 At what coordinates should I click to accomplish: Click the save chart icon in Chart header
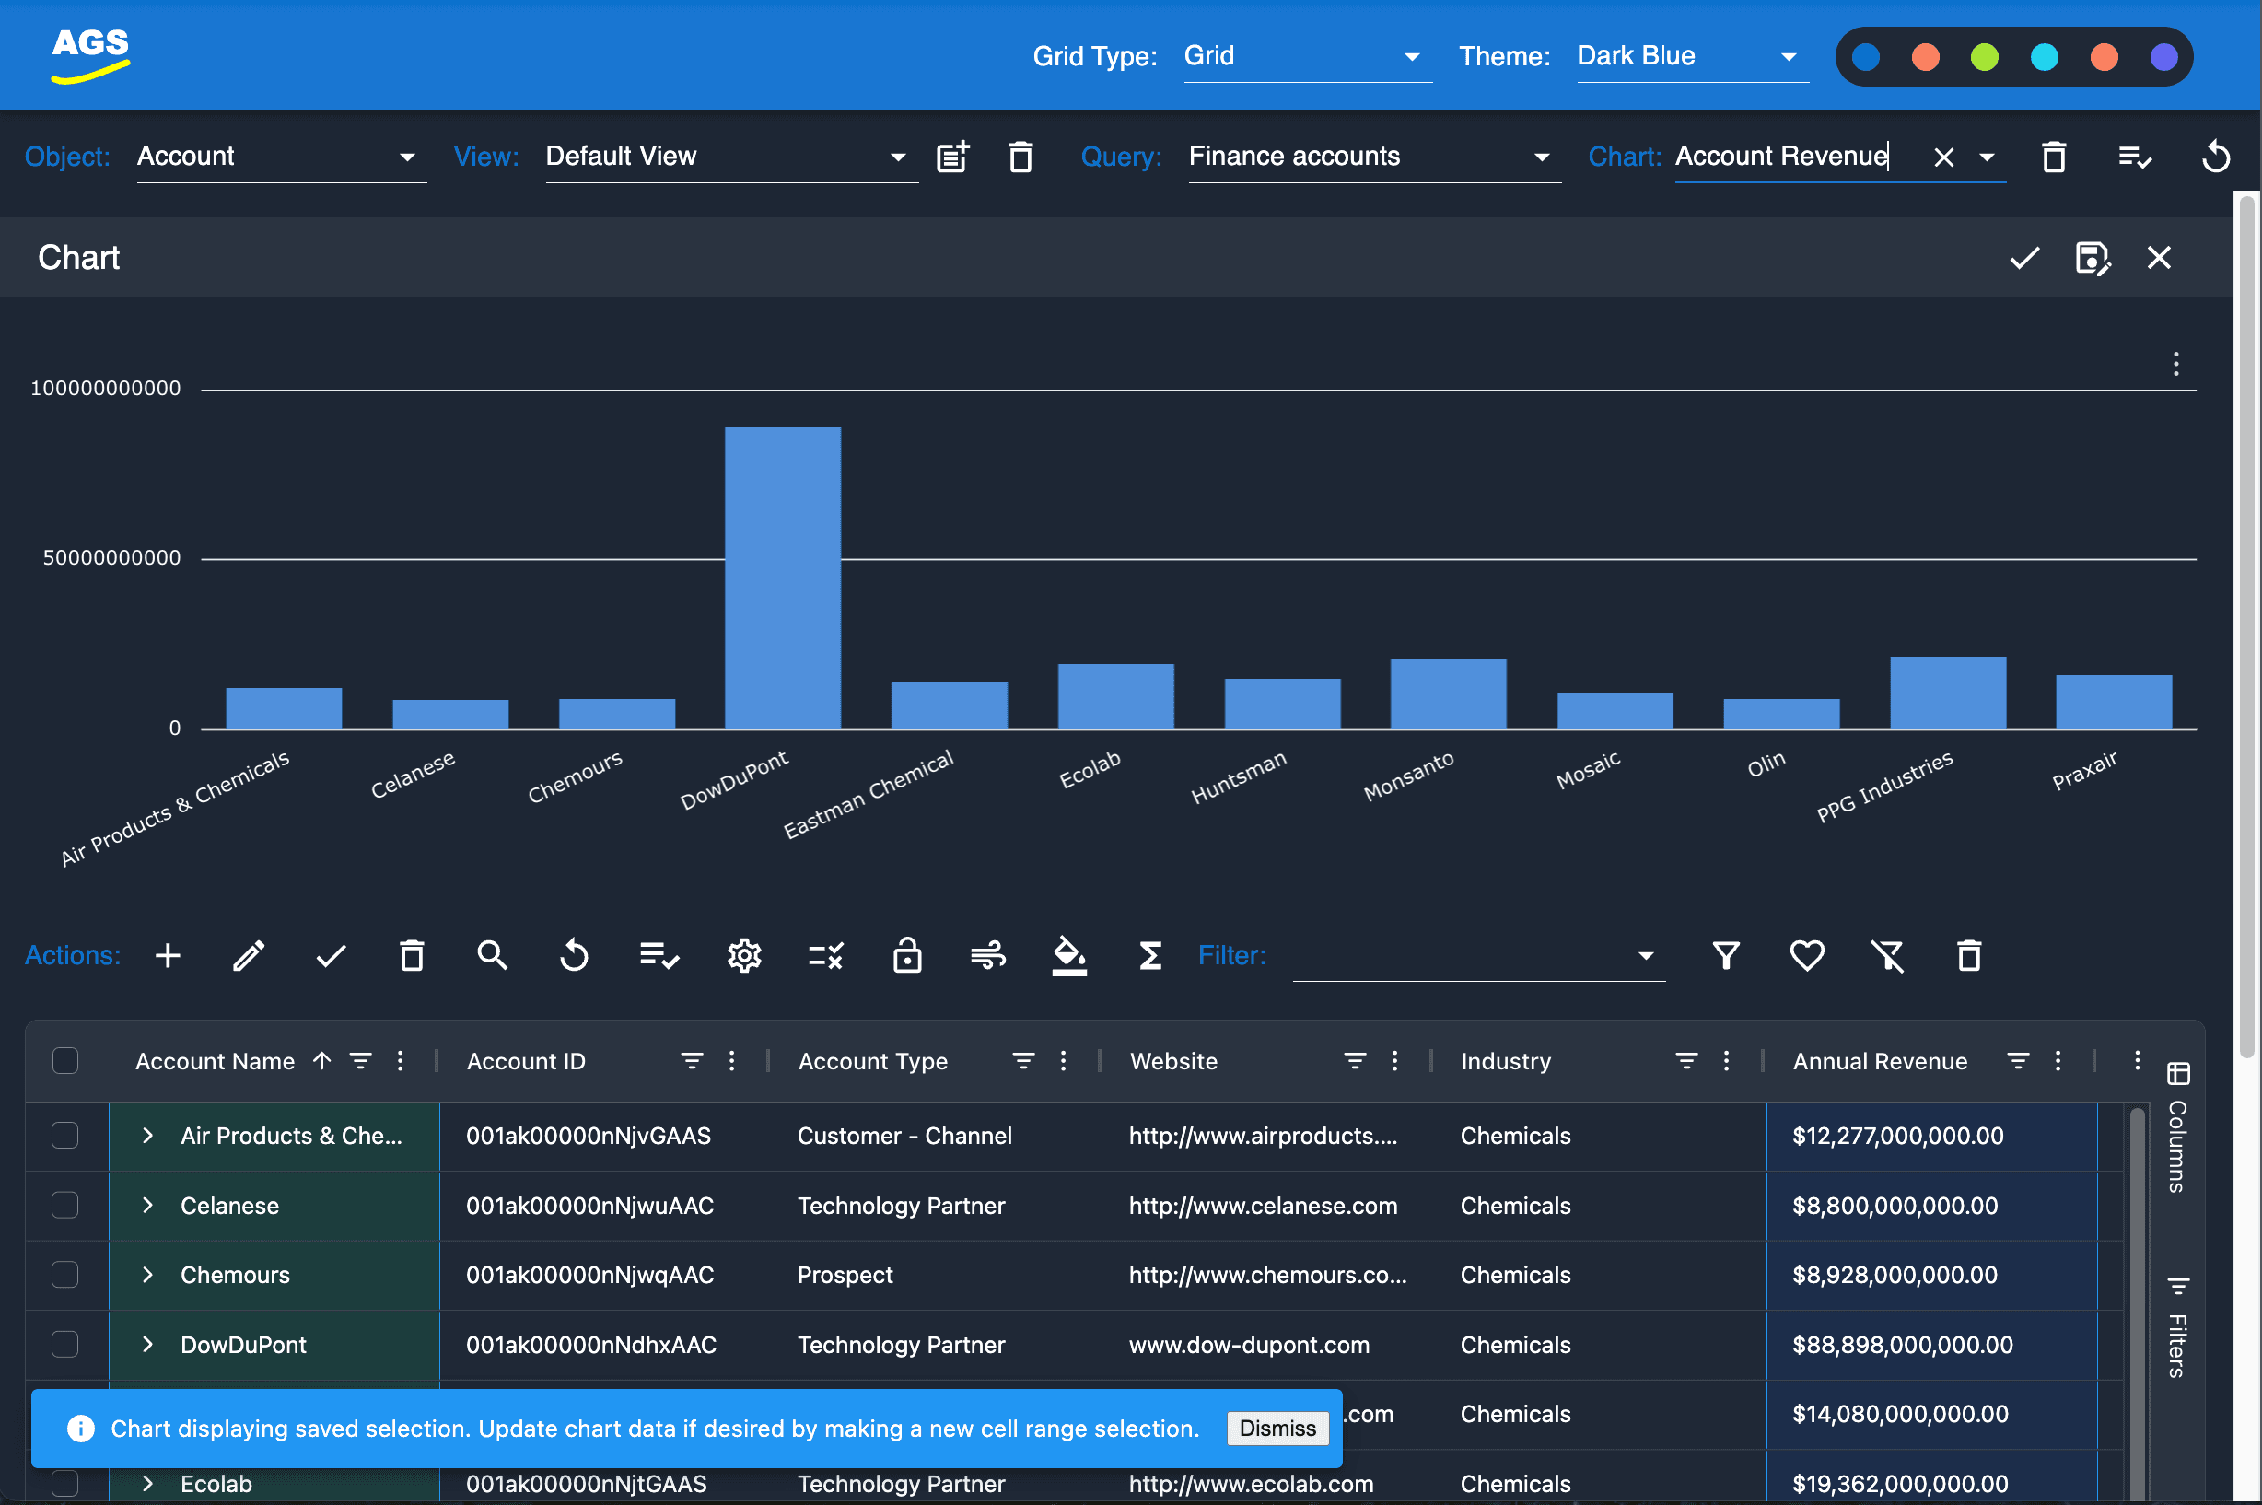(2093, 258)
